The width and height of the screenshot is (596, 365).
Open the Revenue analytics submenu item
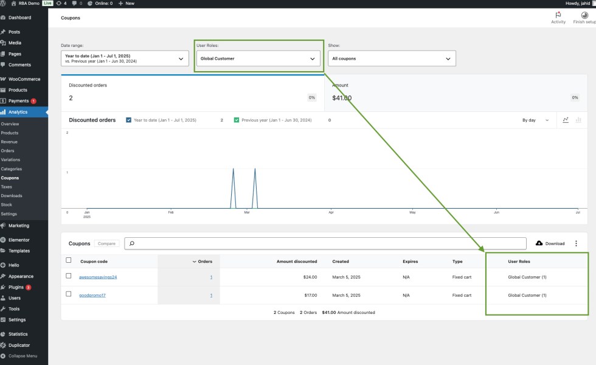click(x=9, y=142)
